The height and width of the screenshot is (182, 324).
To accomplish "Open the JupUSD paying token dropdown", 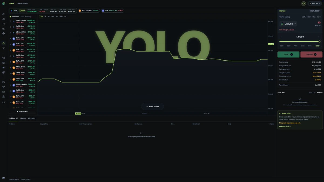I will coord(288,24).
